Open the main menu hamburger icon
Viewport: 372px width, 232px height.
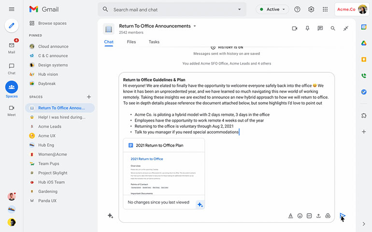point(12,9)
